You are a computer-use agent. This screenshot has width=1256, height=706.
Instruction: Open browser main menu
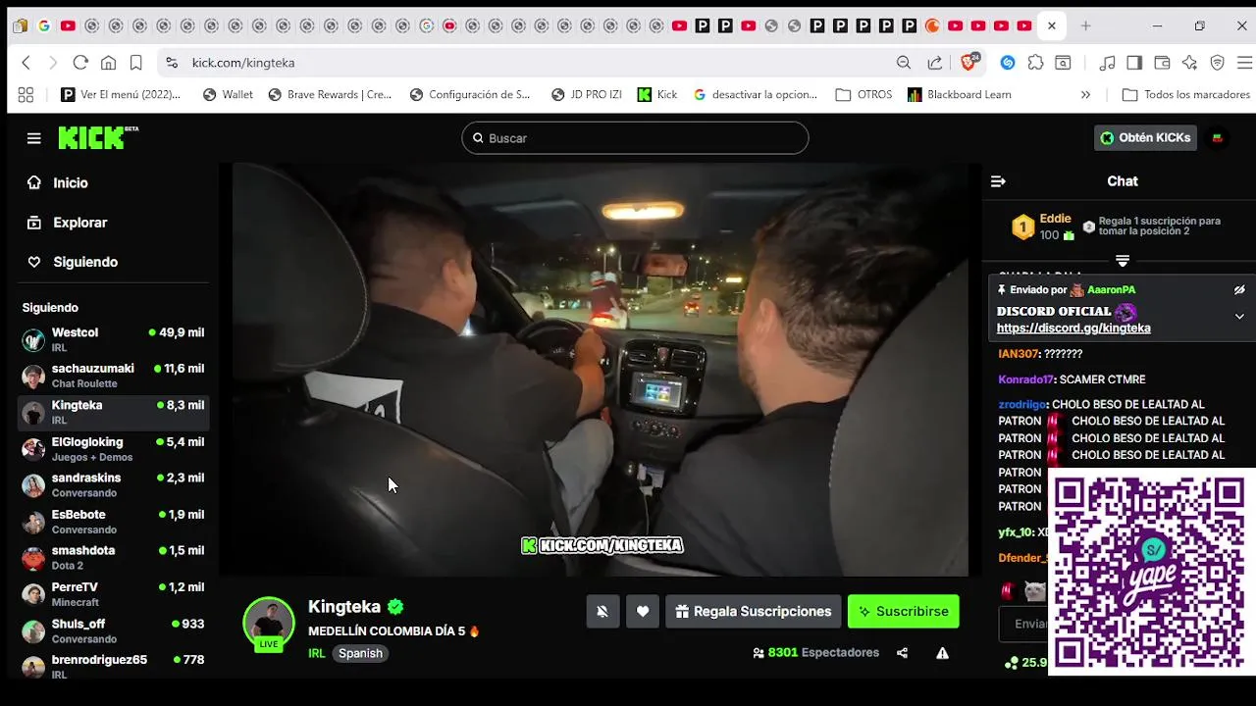click(1243, 63)
